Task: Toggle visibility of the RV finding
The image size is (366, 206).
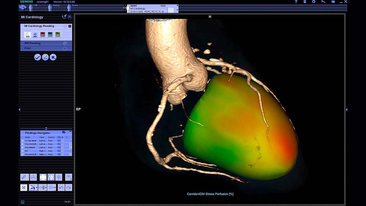Action: tap(62, 151)
